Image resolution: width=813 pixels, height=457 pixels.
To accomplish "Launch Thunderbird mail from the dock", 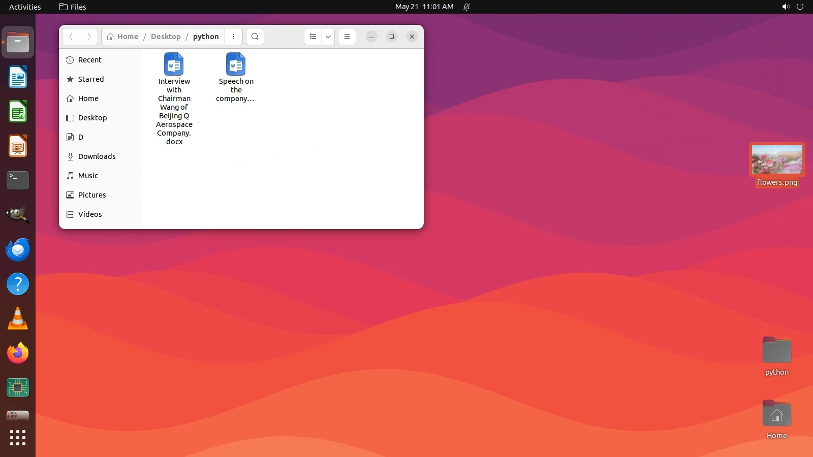I will pyautogui.click(x=18, y=250).
